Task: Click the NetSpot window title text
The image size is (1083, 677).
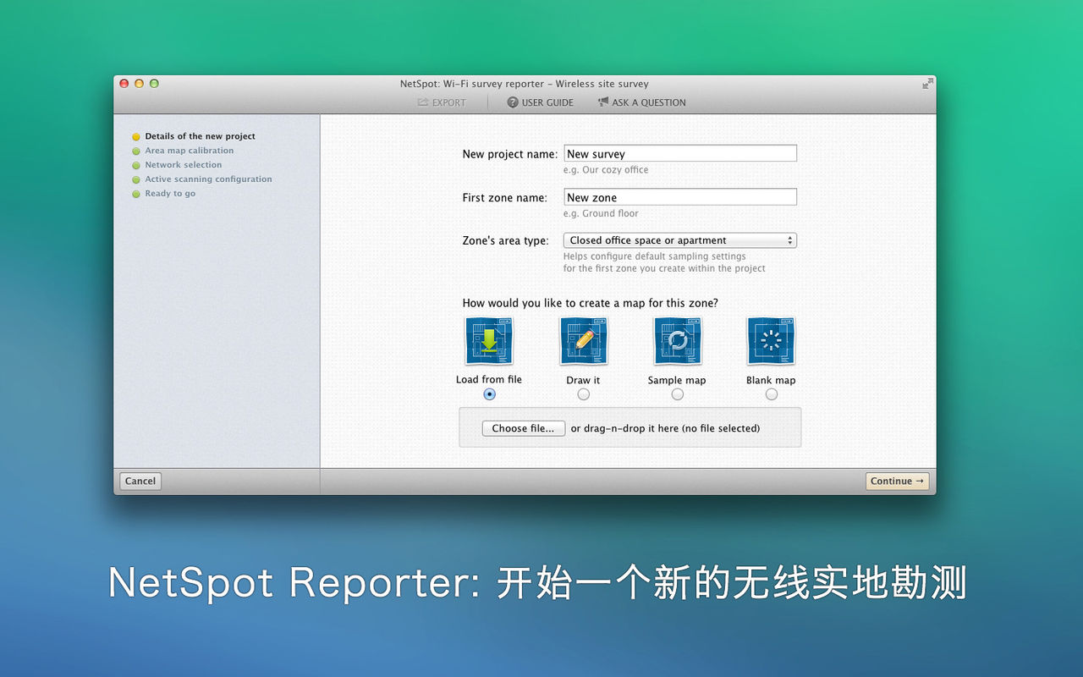Action: click(x=525, y=84)
